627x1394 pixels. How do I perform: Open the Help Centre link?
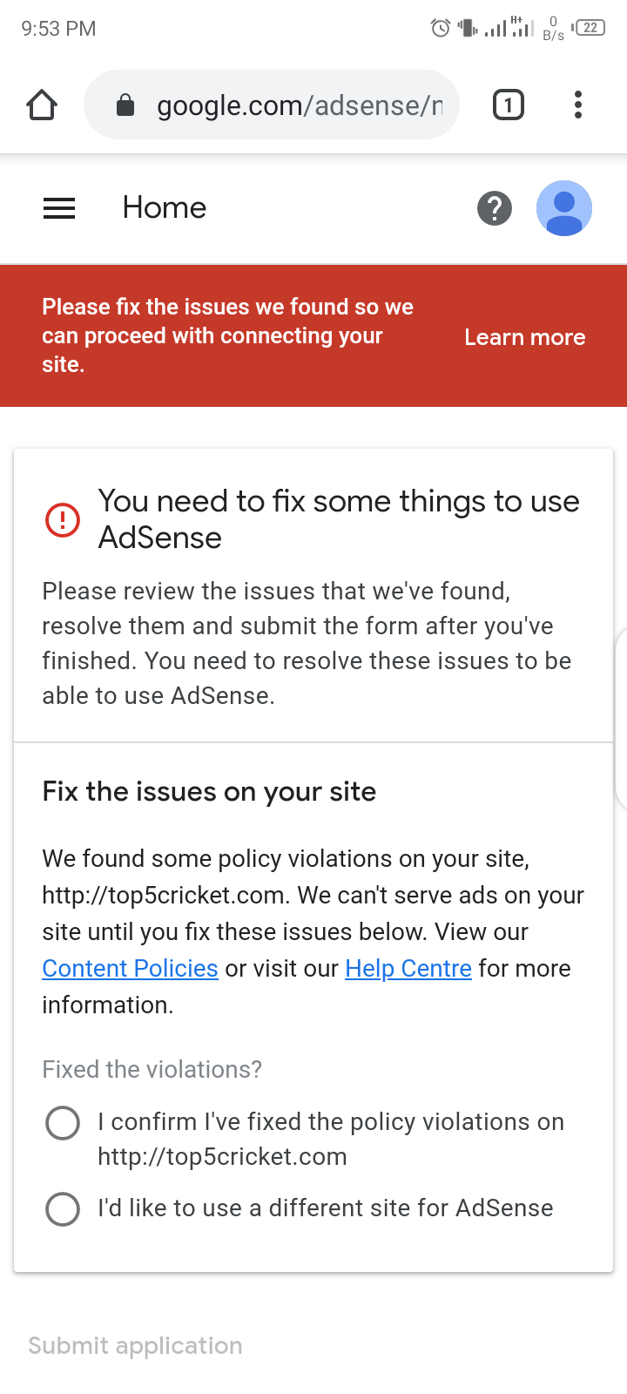point(408,968)
